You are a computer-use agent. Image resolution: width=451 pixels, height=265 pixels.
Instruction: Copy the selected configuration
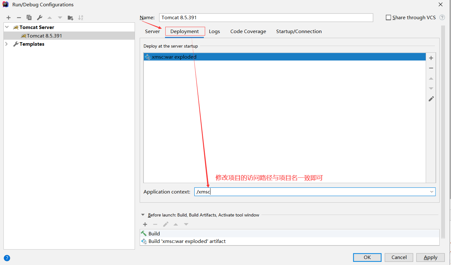click(29, 18)
